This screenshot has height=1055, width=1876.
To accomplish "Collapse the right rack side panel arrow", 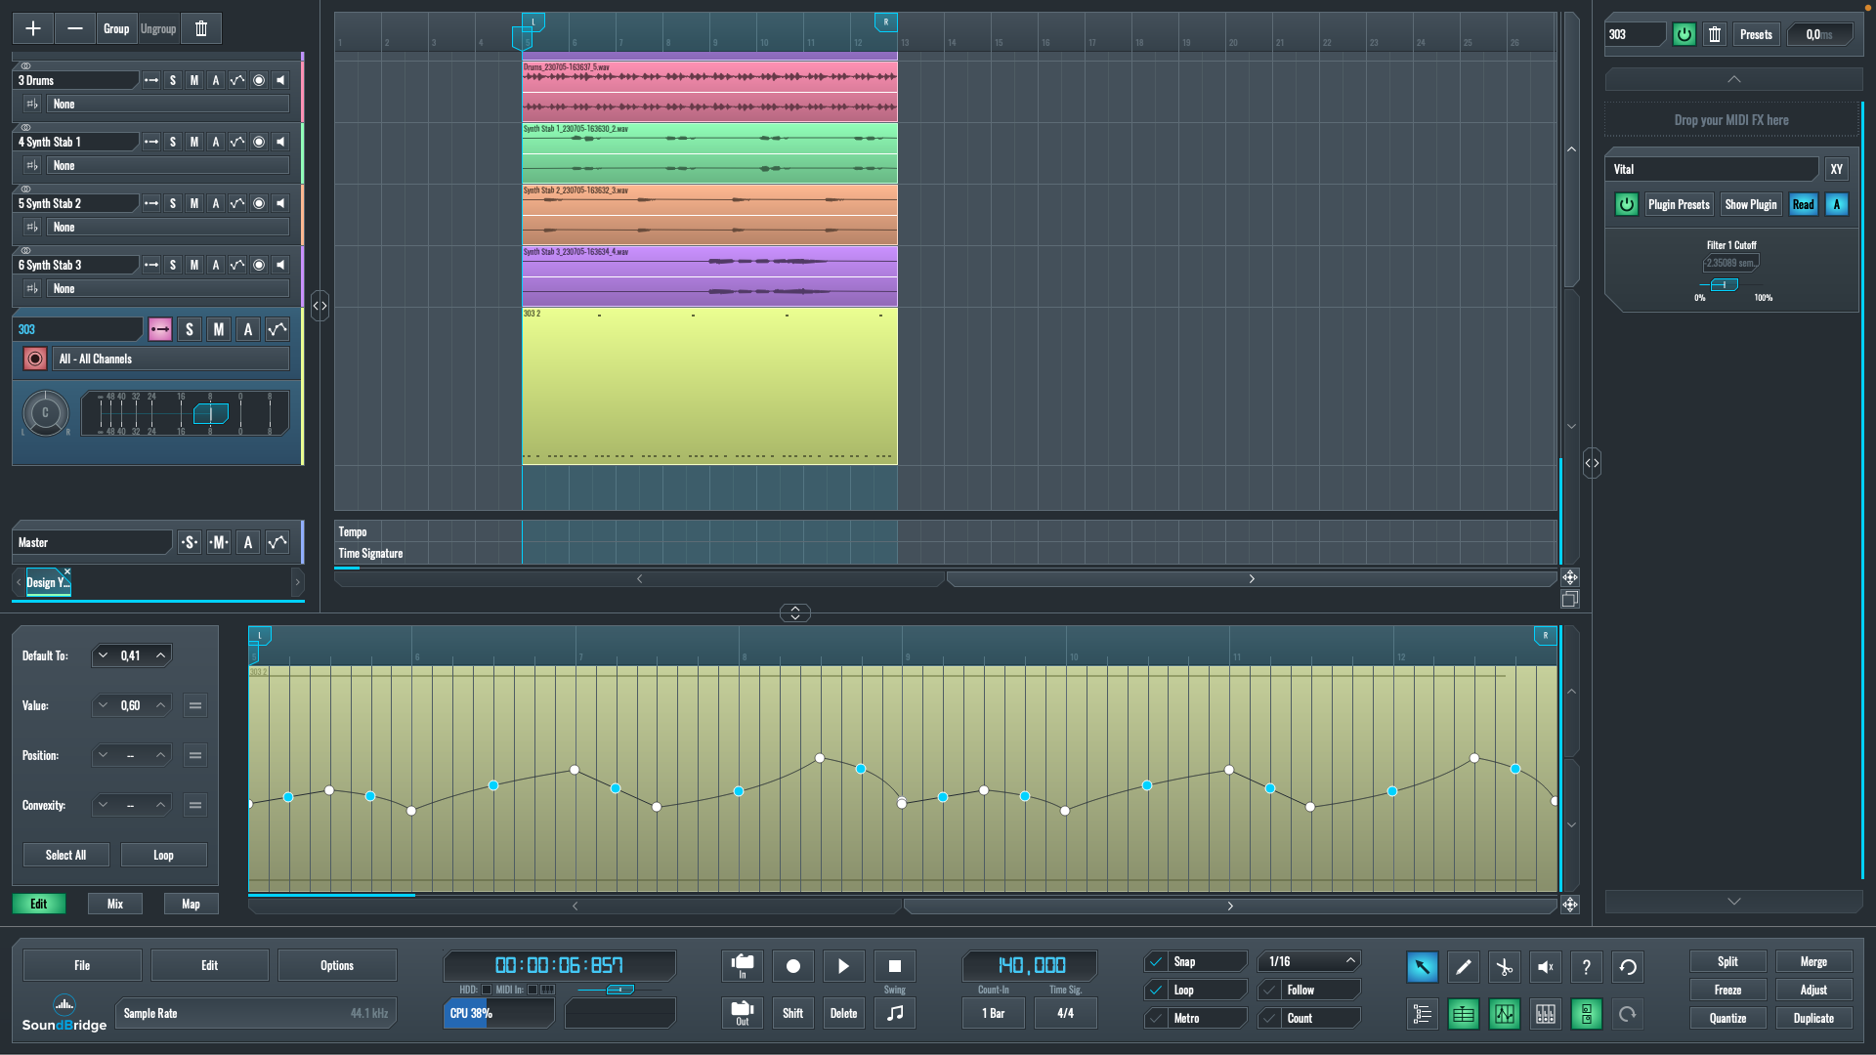I will (x=1592, y=463).
